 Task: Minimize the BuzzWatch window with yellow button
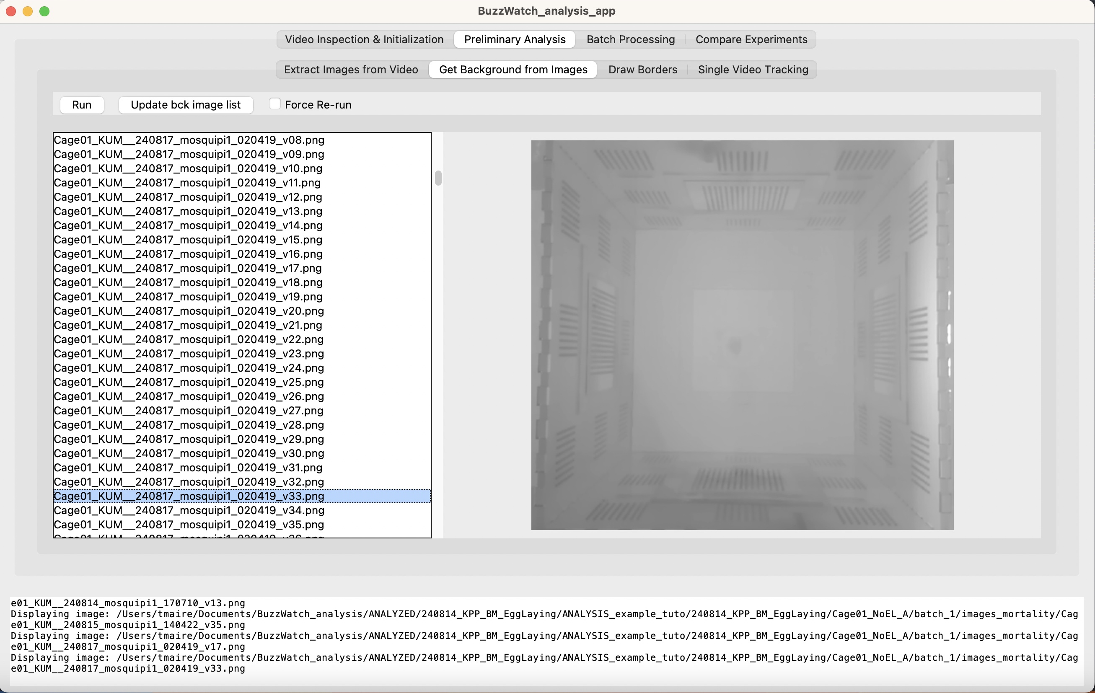tap(28, 11)
